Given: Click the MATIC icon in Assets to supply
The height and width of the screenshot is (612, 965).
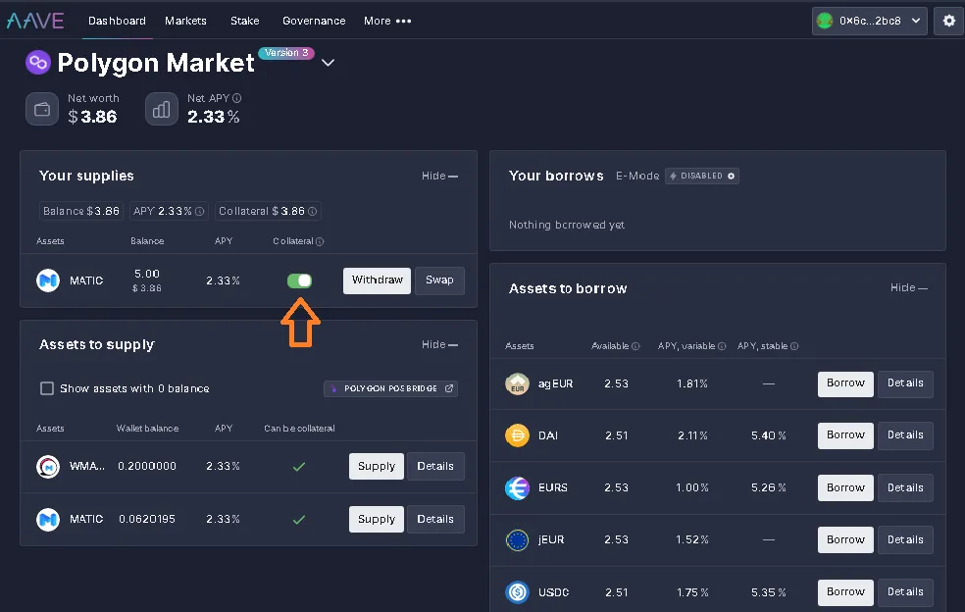Looking at the screenshot, I should click(x=48, y=520).
